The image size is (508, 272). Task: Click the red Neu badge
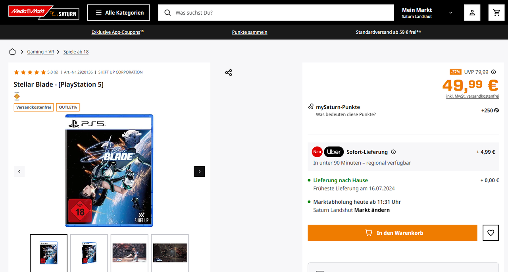pos(317,152)
